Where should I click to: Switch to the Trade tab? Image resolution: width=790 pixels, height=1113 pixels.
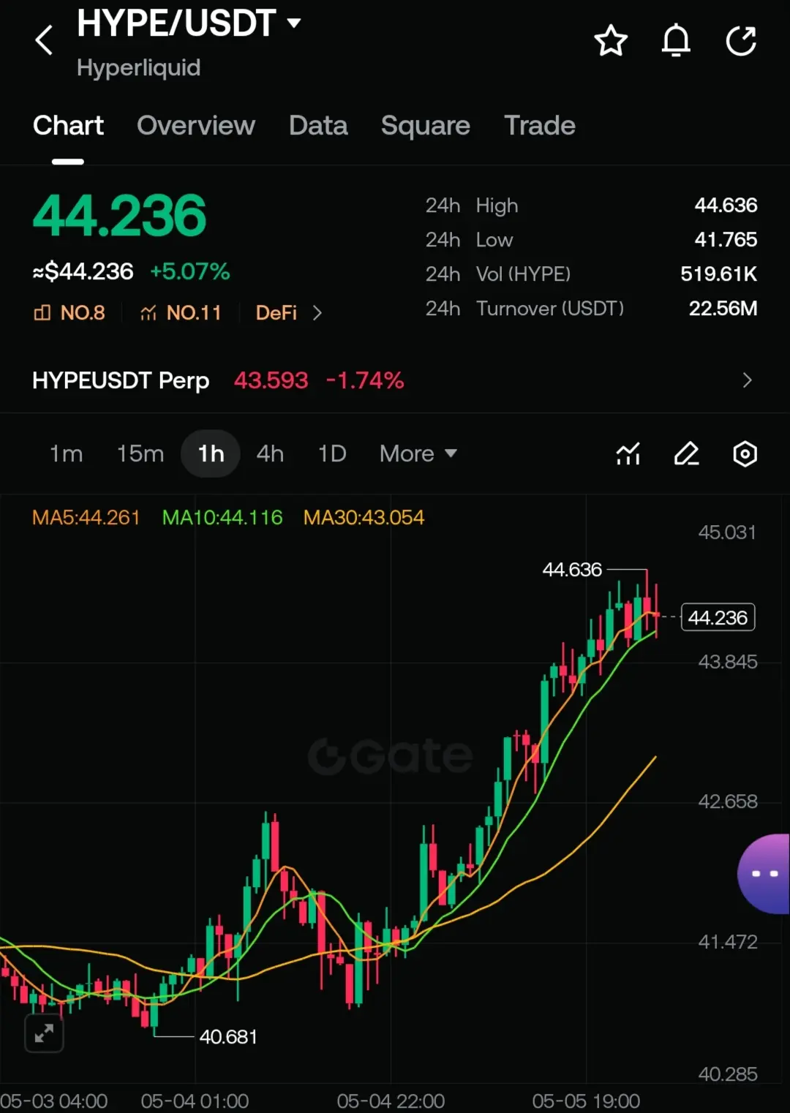click(540, 126)
